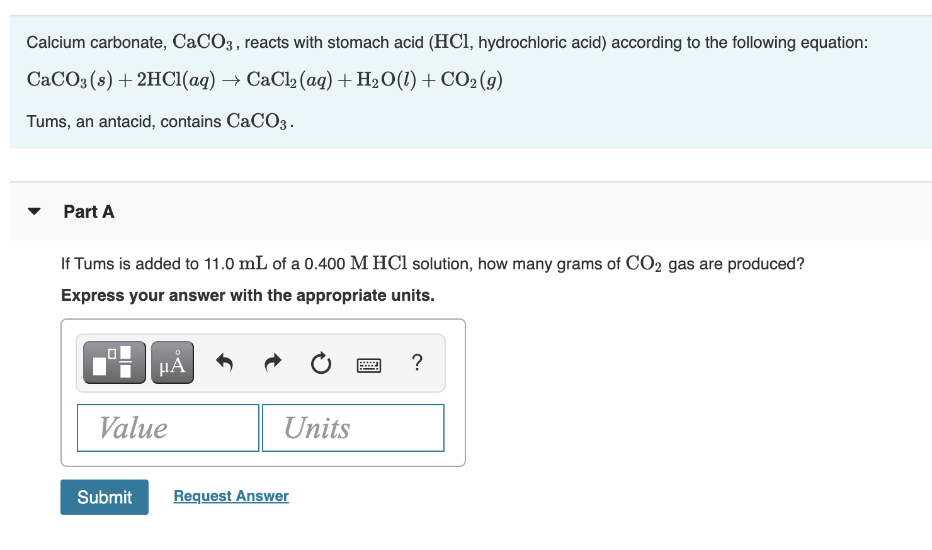Click 'Tums, an antacid, contains' sentence
This screenshot has height=550, width=932.
(x=160, y=121)
